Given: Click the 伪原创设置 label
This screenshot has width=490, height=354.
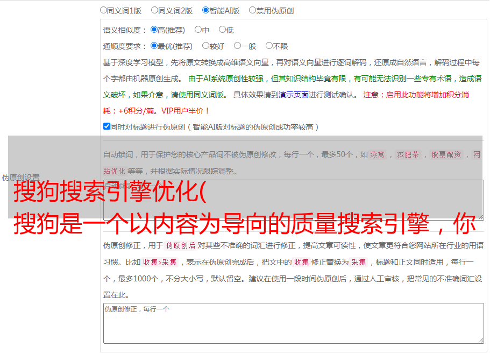Looking at the screenshot, I should pyautogui.click(x=20, y=178).
